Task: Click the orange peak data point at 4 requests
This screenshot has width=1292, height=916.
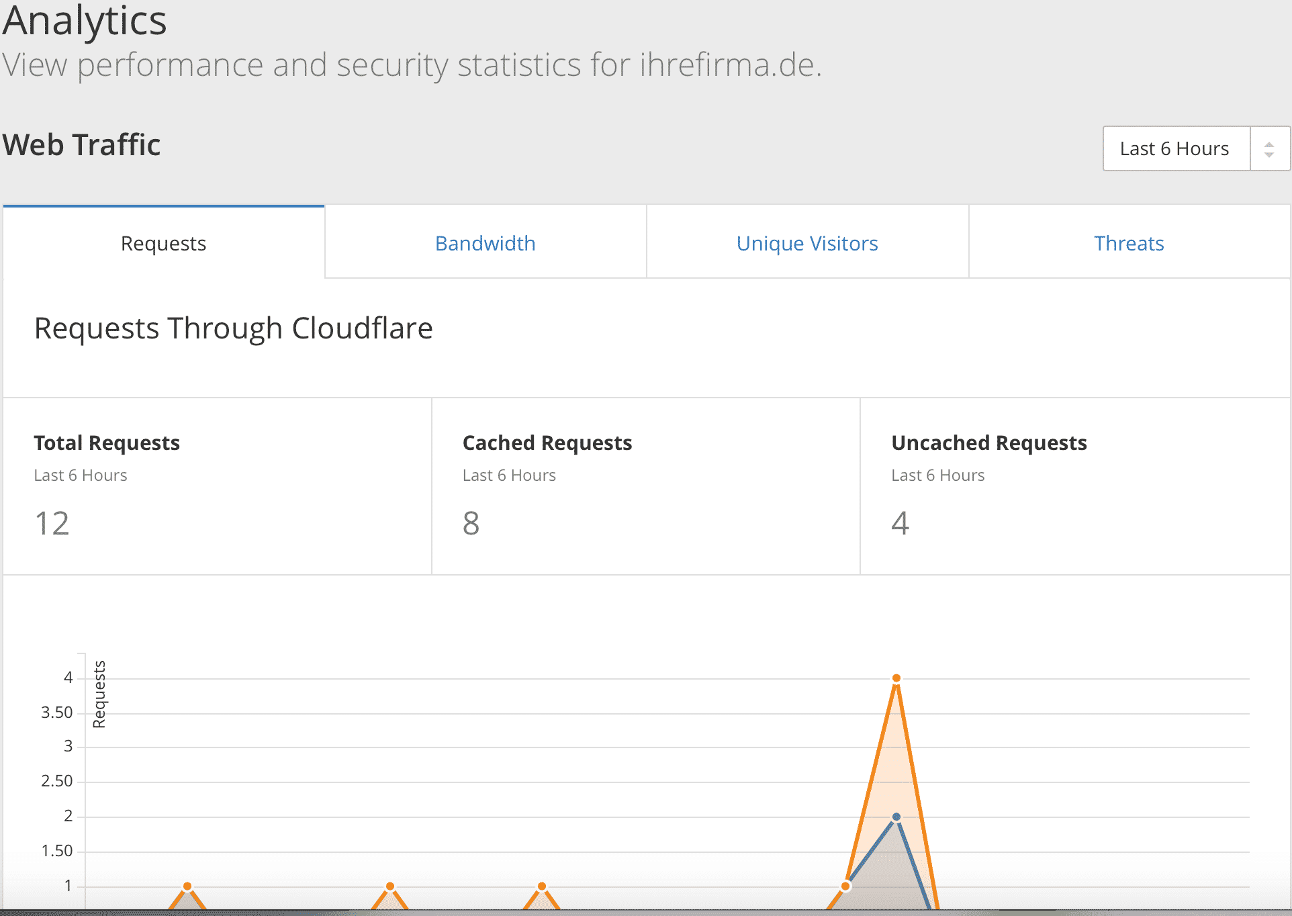Action: (x=896, y=678)
